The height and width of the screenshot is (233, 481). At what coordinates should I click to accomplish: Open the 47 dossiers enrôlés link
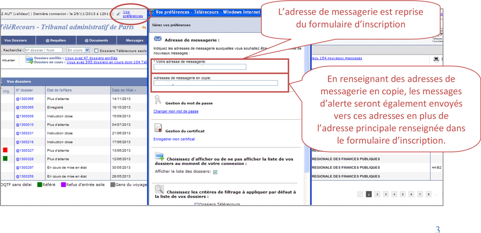point(91,58)
